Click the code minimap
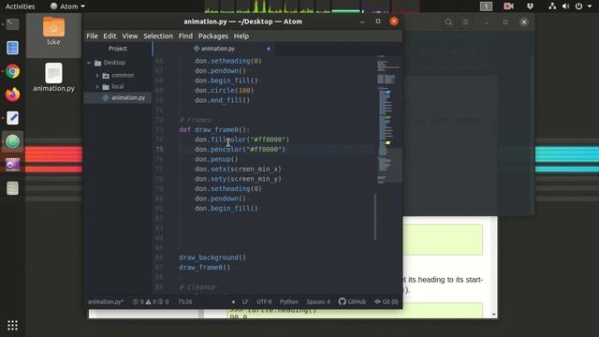 pyautogui.click(x=388, y=121)
